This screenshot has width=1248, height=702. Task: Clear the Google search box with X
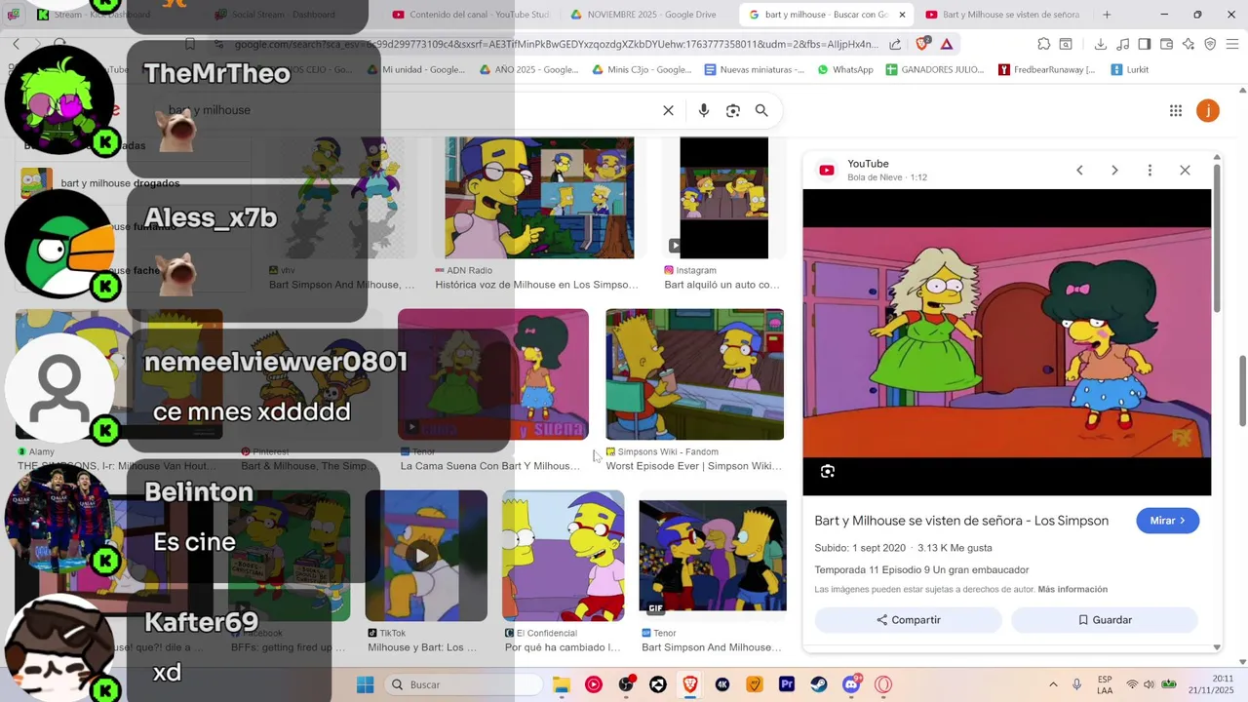(668, 111)
